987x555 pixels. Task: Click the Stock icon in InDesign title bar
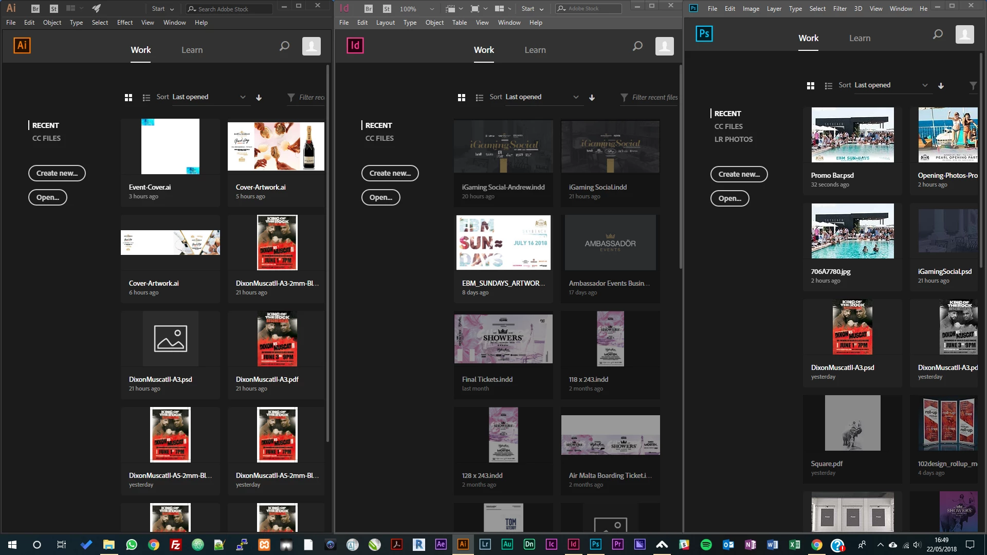click(387, 8)
